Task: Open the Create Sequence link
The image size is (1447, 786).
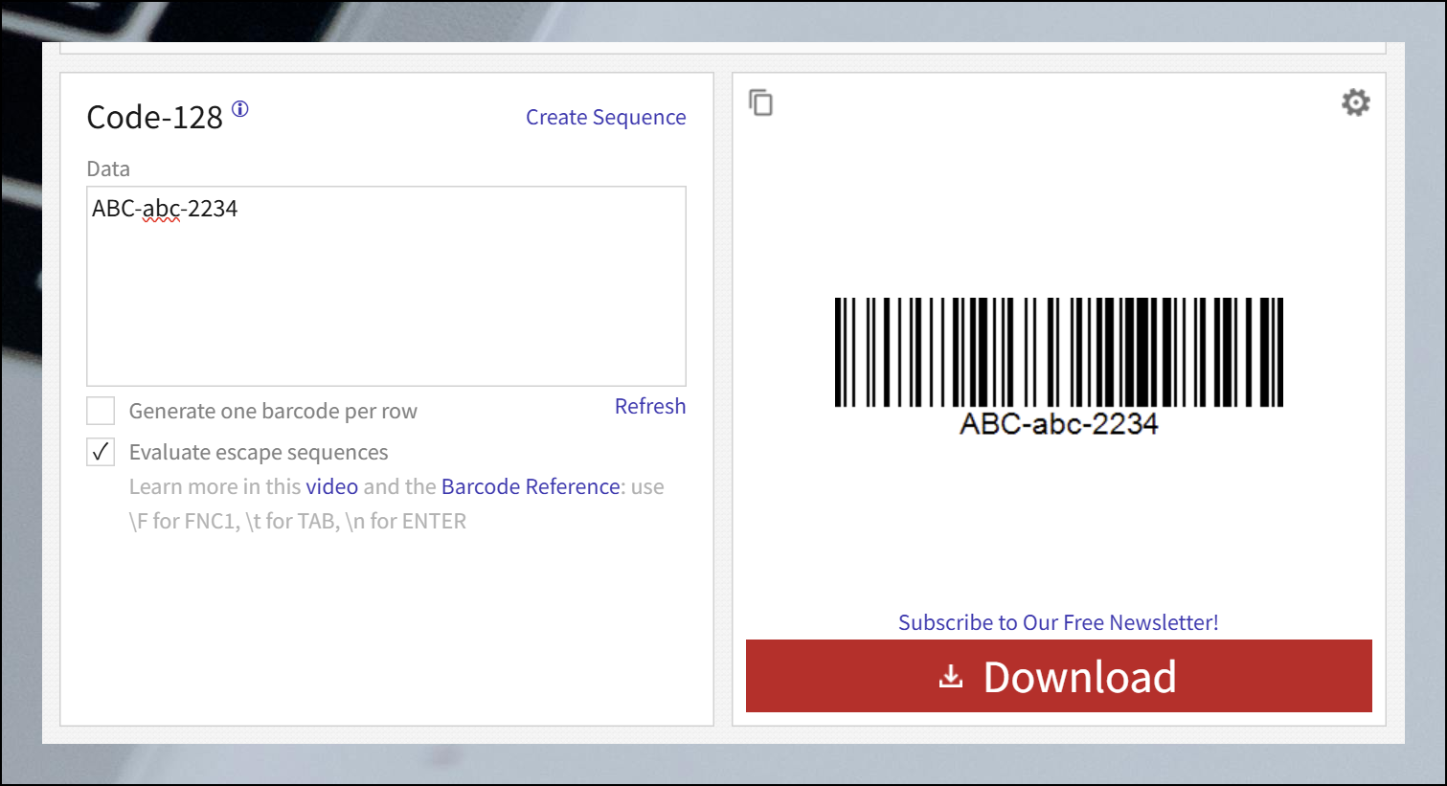Action: point(606,117)
